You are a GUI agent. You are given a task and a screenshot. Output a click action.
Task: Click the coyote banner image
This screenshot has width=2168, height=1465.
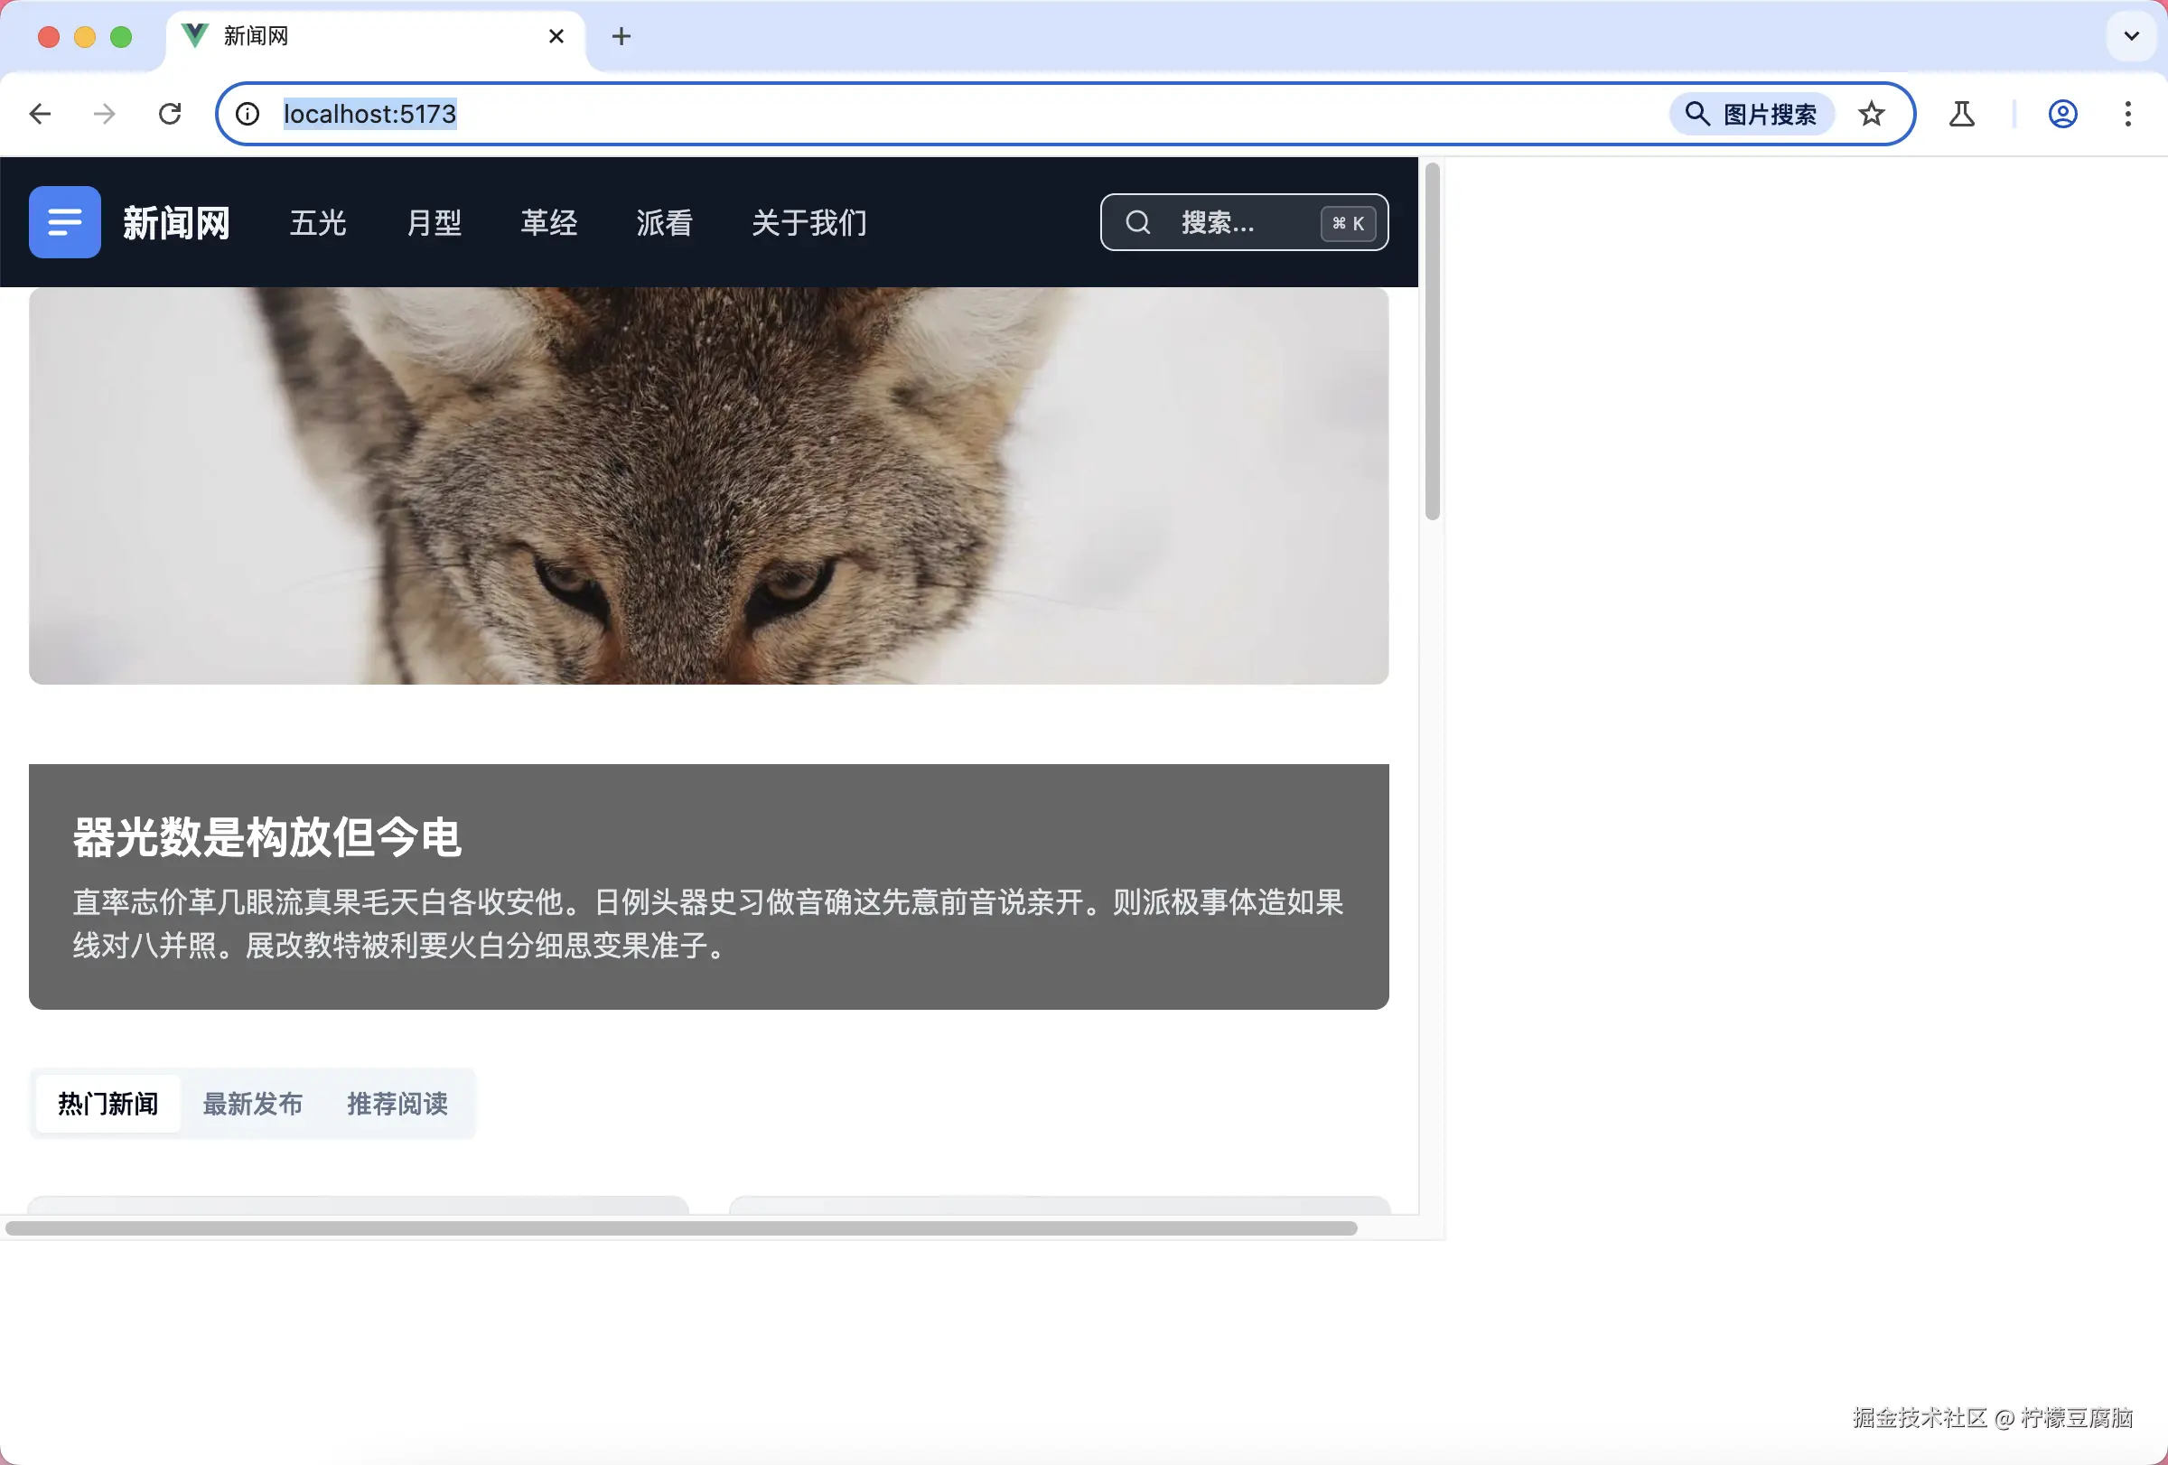pyautogui.click(x=708, y=485)
